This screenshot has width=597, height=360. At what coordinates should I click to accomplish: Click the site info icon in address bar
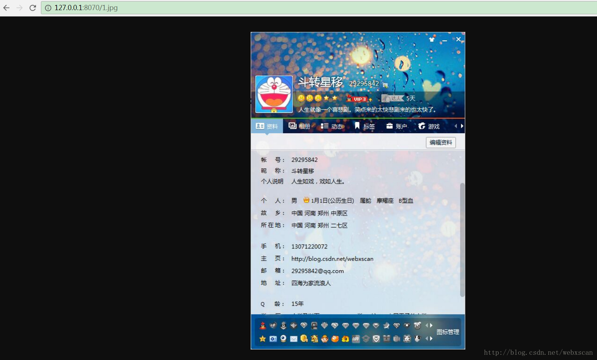coord(48,8)
